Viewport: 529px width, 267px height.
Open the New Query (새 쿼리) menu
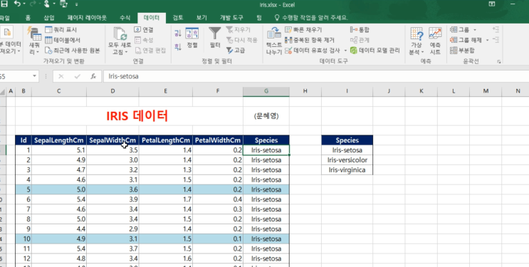point(34,41)
